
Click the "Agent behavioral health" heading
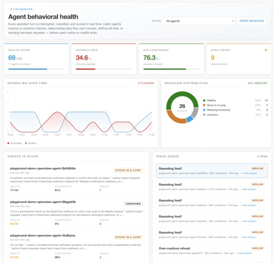pos(43,17)
